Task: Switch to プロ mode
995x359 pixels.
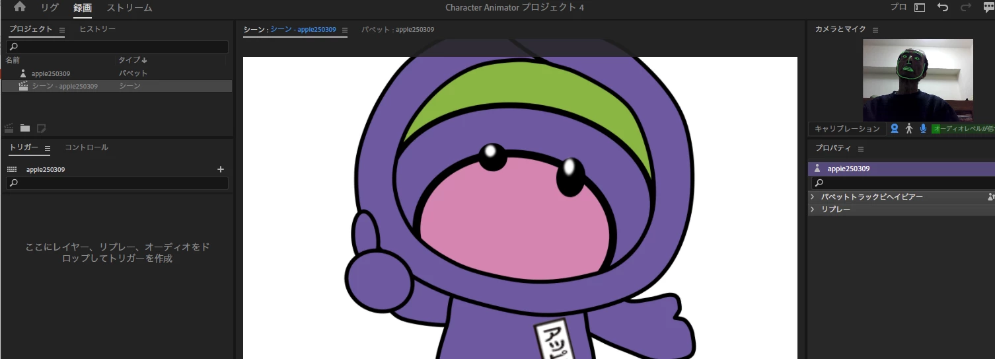Action: click(x=898, y=7)
